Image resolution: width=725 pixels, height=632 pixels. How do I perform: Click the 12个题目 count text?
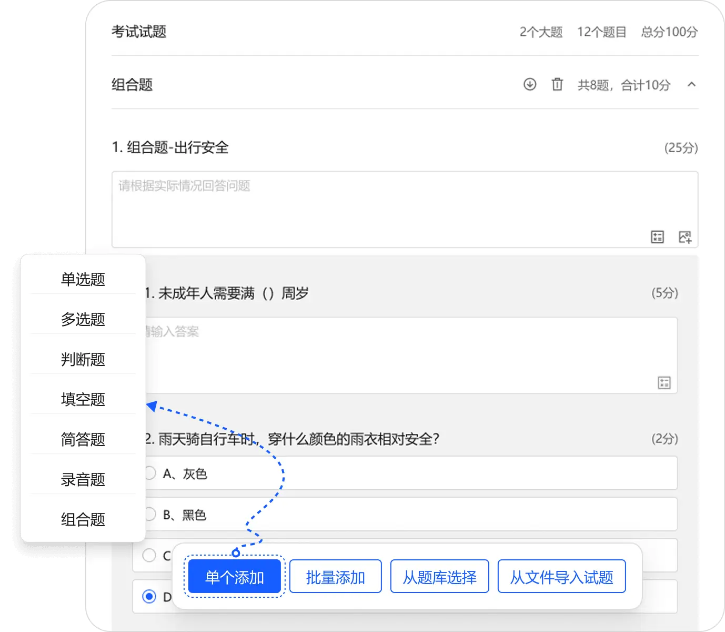point(601,32)
